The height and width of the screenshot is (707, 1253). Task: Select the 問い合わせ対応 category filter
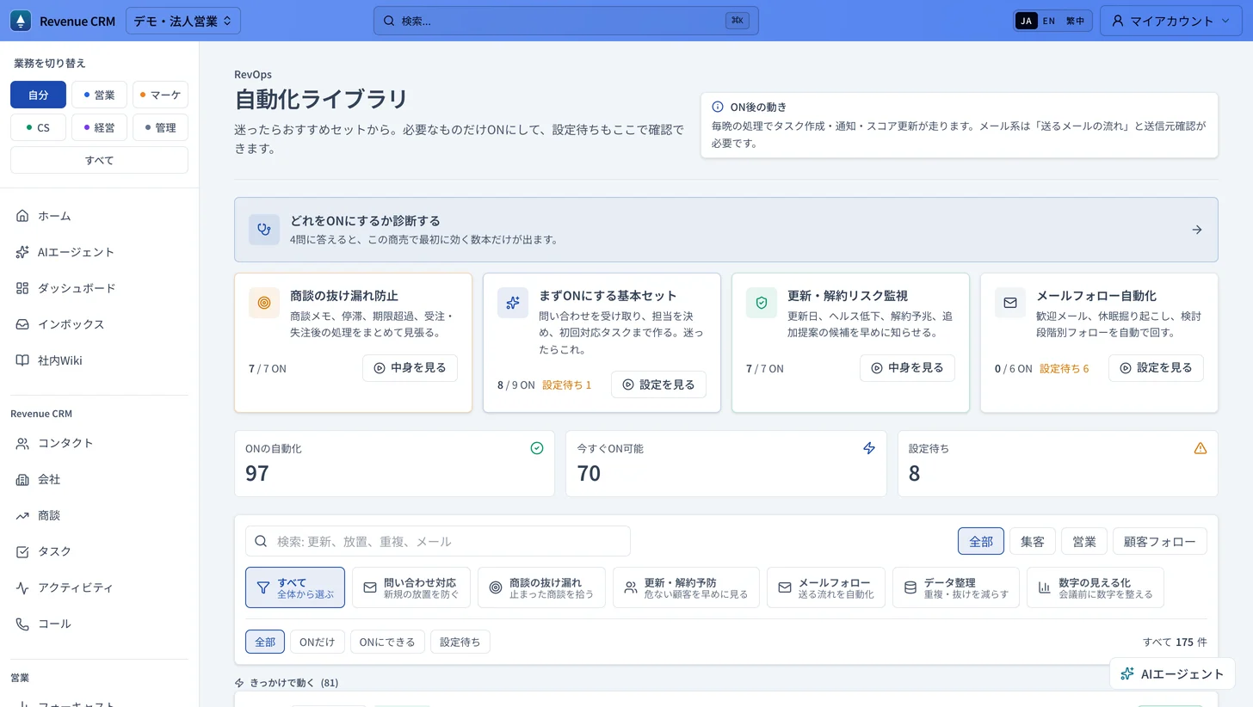coord(411,587)
